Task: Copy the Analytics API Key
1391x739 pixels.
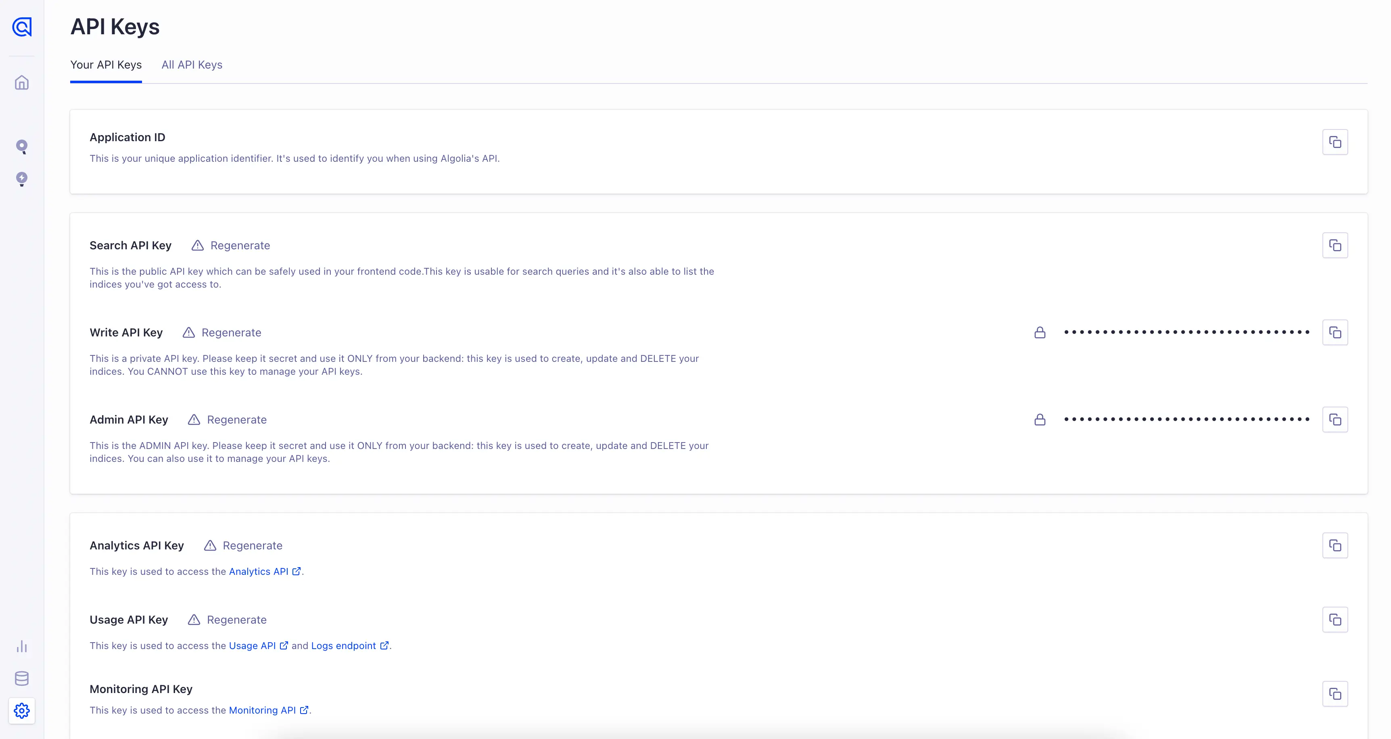Action: coord(1335,545)
